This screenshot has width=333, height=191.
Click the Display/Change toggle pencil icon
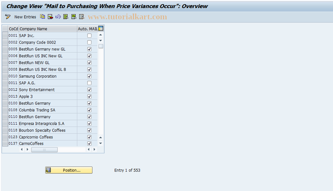[8, 17]
